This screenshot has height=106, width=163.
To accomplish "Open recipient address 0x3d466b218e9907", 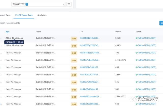I will point(90,38).
